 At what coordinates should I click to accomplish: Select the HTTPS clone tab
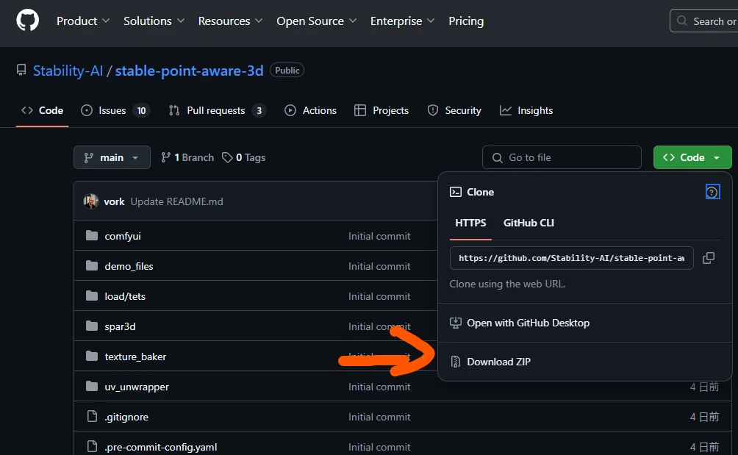pos(470,223)
